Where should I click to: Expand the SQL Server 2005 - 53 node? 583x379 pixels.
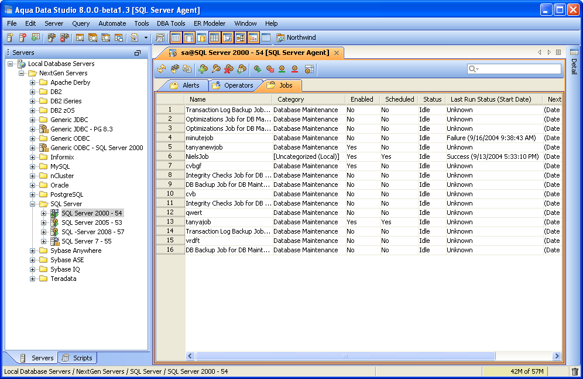coord(43,222)
